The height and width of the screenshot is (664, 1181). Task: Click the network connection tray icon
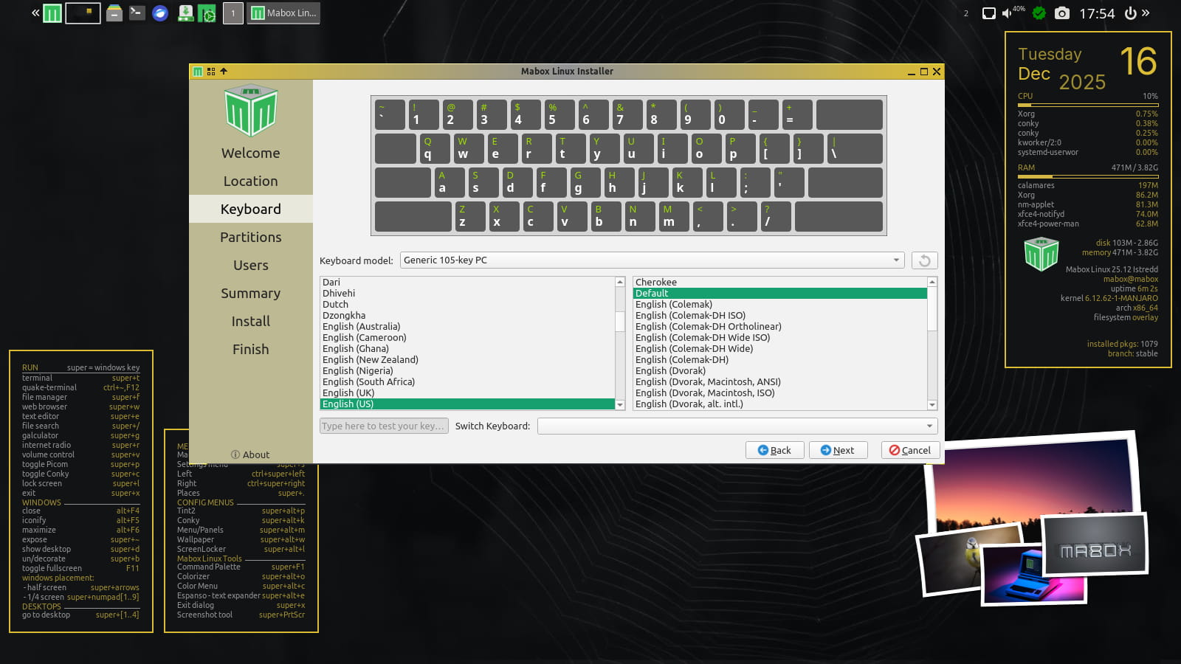pos(988,13)
